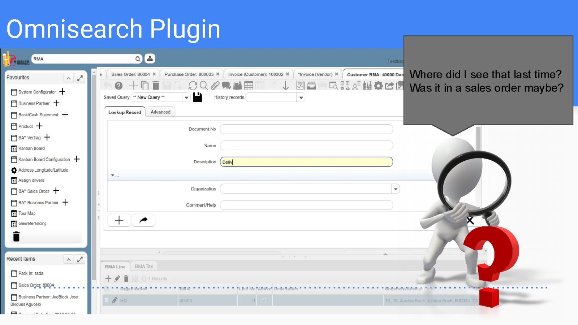Click the Chat speech bubbles icon
This screenshot has height=325, width=578.
[226, 86]
